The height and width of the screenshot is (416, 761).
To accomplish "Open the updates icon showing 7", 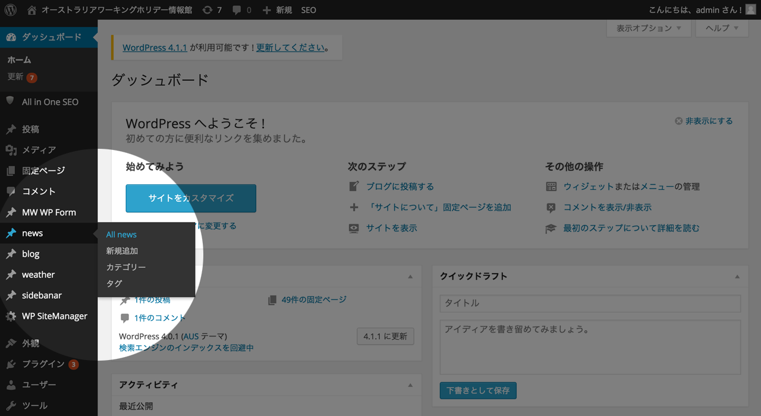I will (207, 10).
